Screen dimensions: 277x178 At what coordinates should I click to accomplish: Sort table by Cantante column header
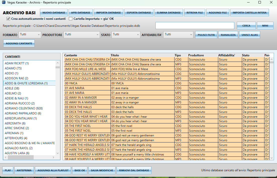[x=71, y=55]
